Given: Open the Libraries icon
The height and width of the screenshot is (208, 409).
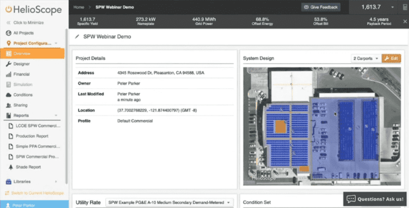Looking at the screenshot, I should pyautogui.click(x=9, y=182).
